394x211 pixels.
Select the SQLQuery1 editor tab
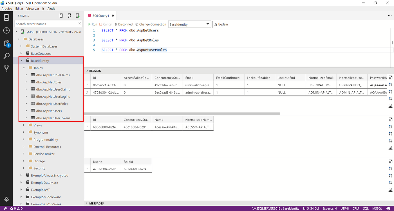click(x=101, y=16)
